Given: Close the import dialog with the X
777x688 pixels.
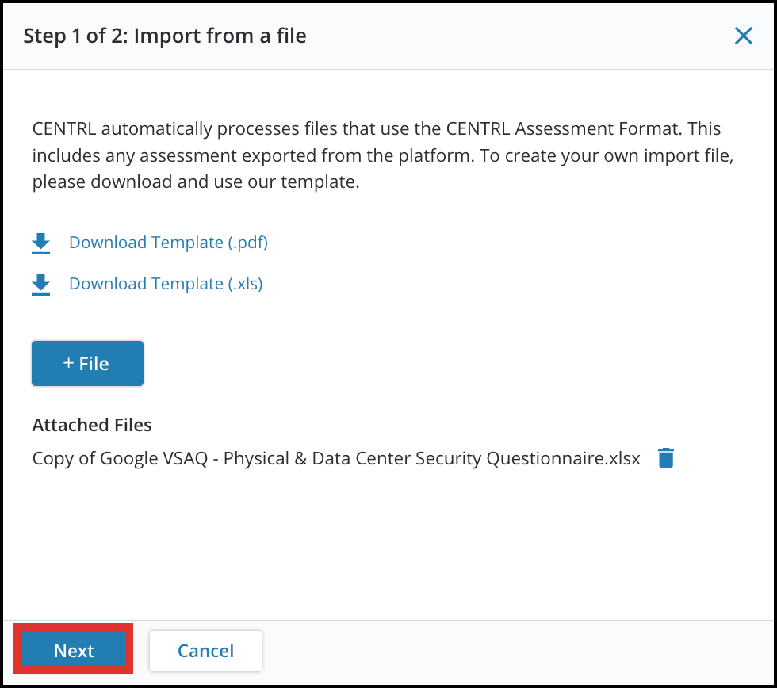Looking at the screenshot, I should point(744,36).
